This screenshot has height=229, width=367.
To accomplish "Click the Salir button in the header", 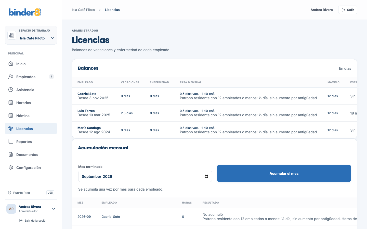I will point(348,10).
